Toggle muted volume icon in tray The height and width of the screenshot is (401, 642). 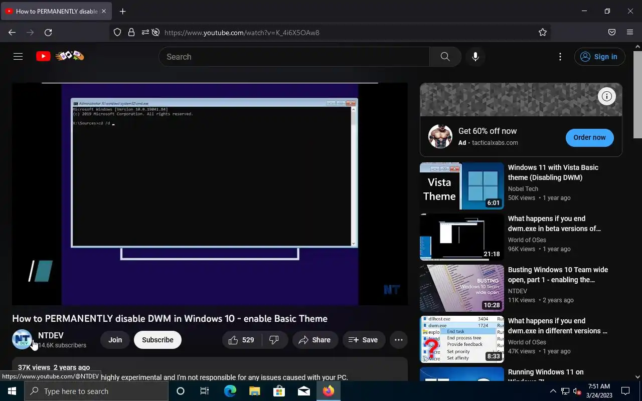click(x=577, y=391)
